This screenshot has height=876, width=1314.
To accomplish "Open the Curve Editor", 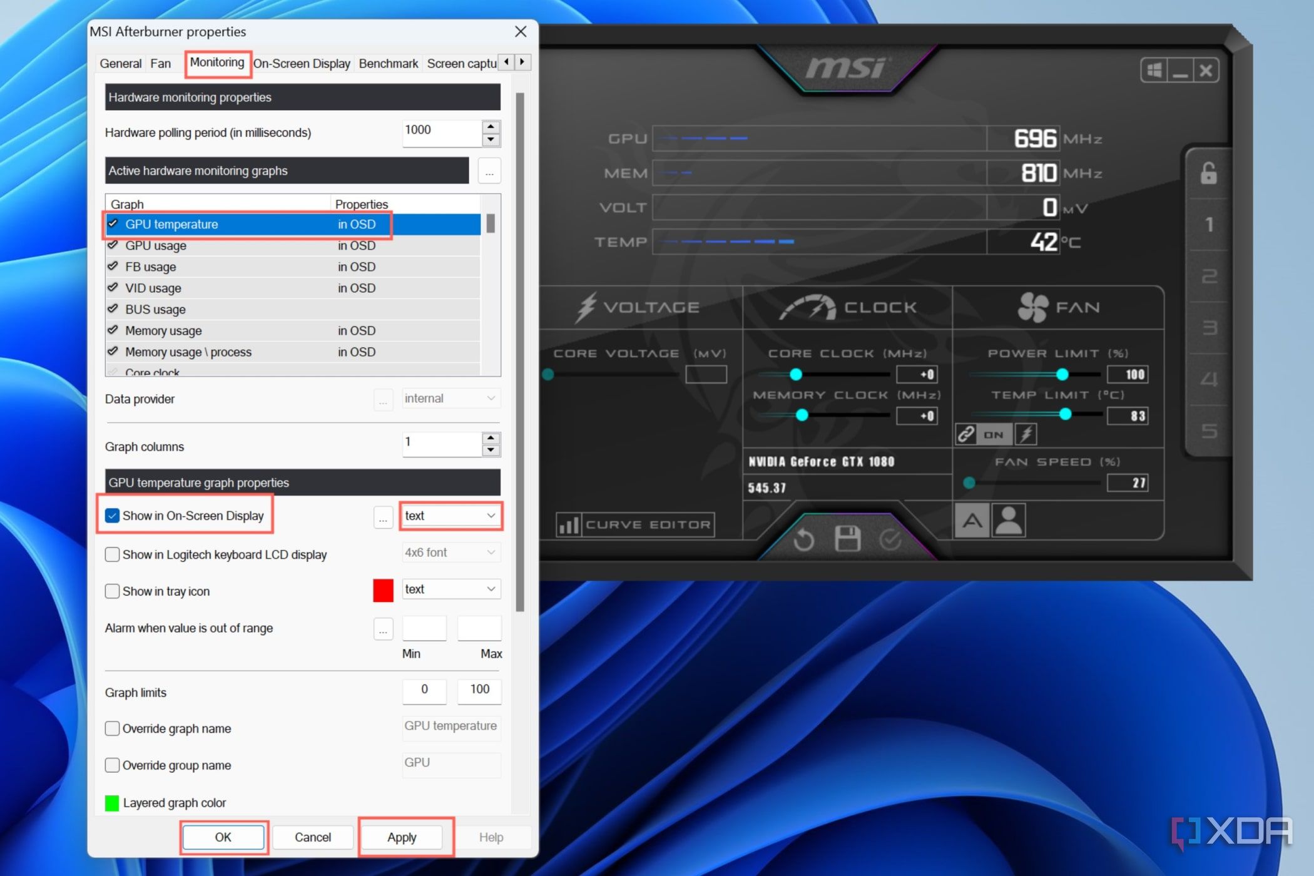I will tap(635, 524).
